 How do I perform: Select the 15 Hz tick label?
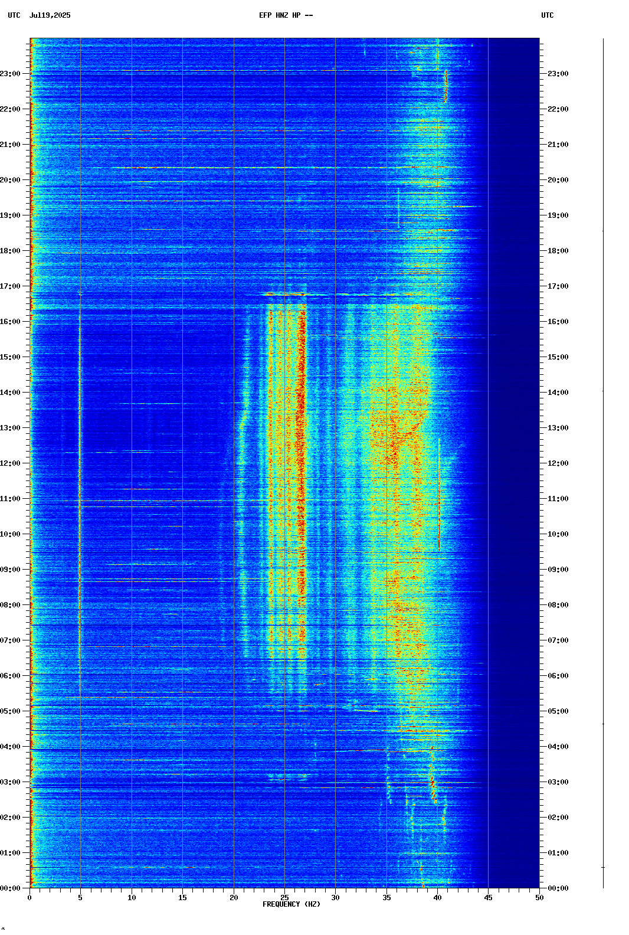tap(182, 898)
